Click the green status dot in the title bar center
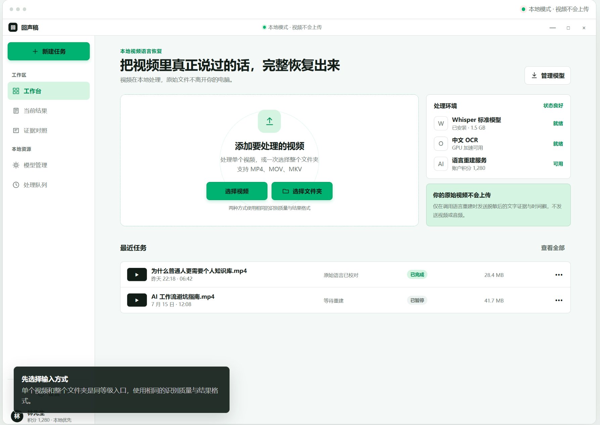Viewport: 600px width, 425px height. (x=264, y=27)
